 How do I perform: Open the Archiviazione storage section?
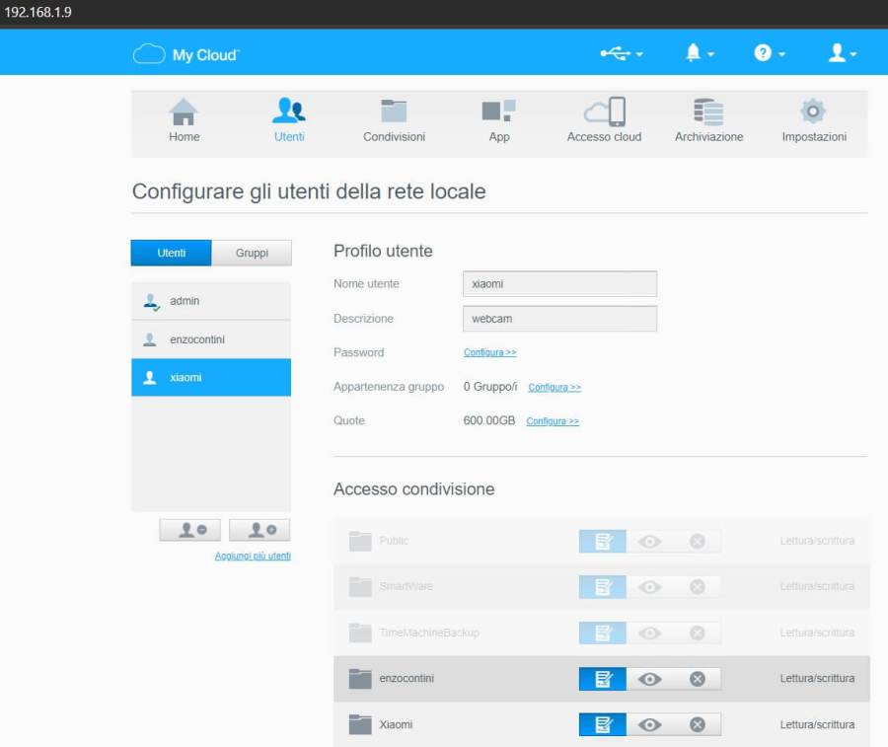click(x=708, y=121)
